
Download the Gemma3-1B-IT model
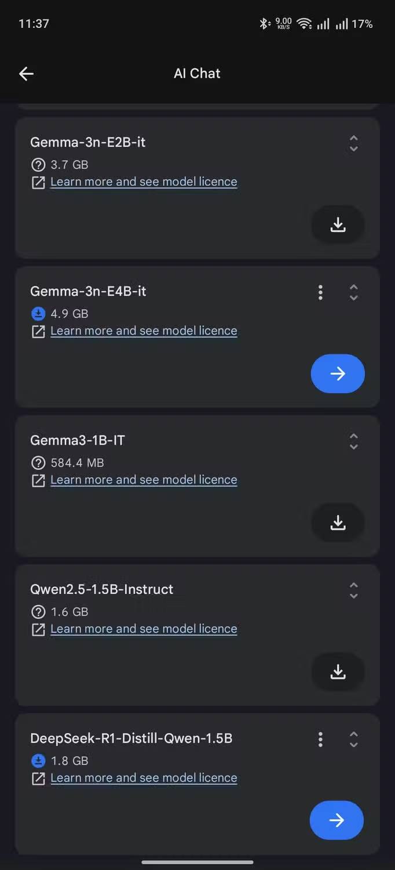(338, 523)
